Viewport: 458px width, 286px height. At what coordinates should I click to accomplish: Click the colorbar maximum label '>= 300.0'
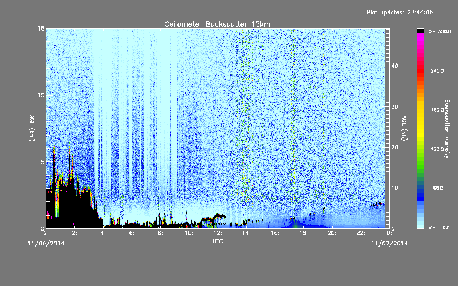[440, 31]
